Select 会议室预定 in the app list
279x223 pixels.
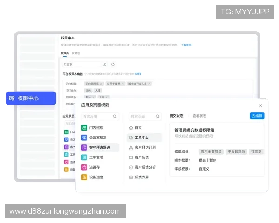click(x=100, y=138)
